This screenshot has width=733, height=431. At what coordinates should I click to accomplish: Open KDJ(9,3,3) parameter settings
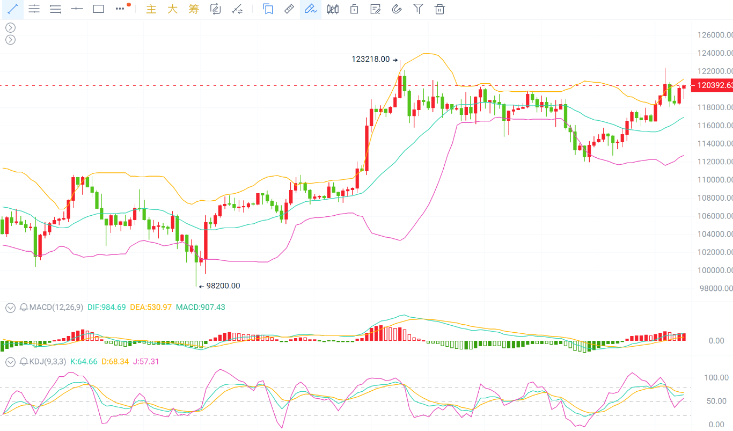click(x=48, y=362)
